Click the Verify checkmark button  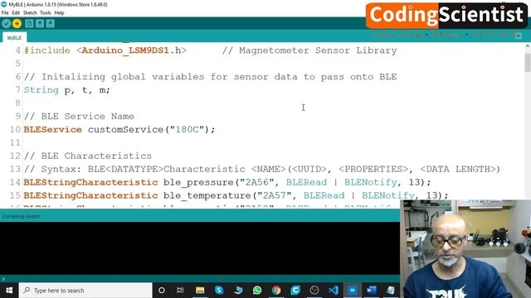coord(6,23)
